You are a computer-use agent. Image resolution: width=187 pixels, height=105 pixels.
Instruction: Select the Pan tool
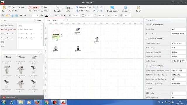coord(44,7)
